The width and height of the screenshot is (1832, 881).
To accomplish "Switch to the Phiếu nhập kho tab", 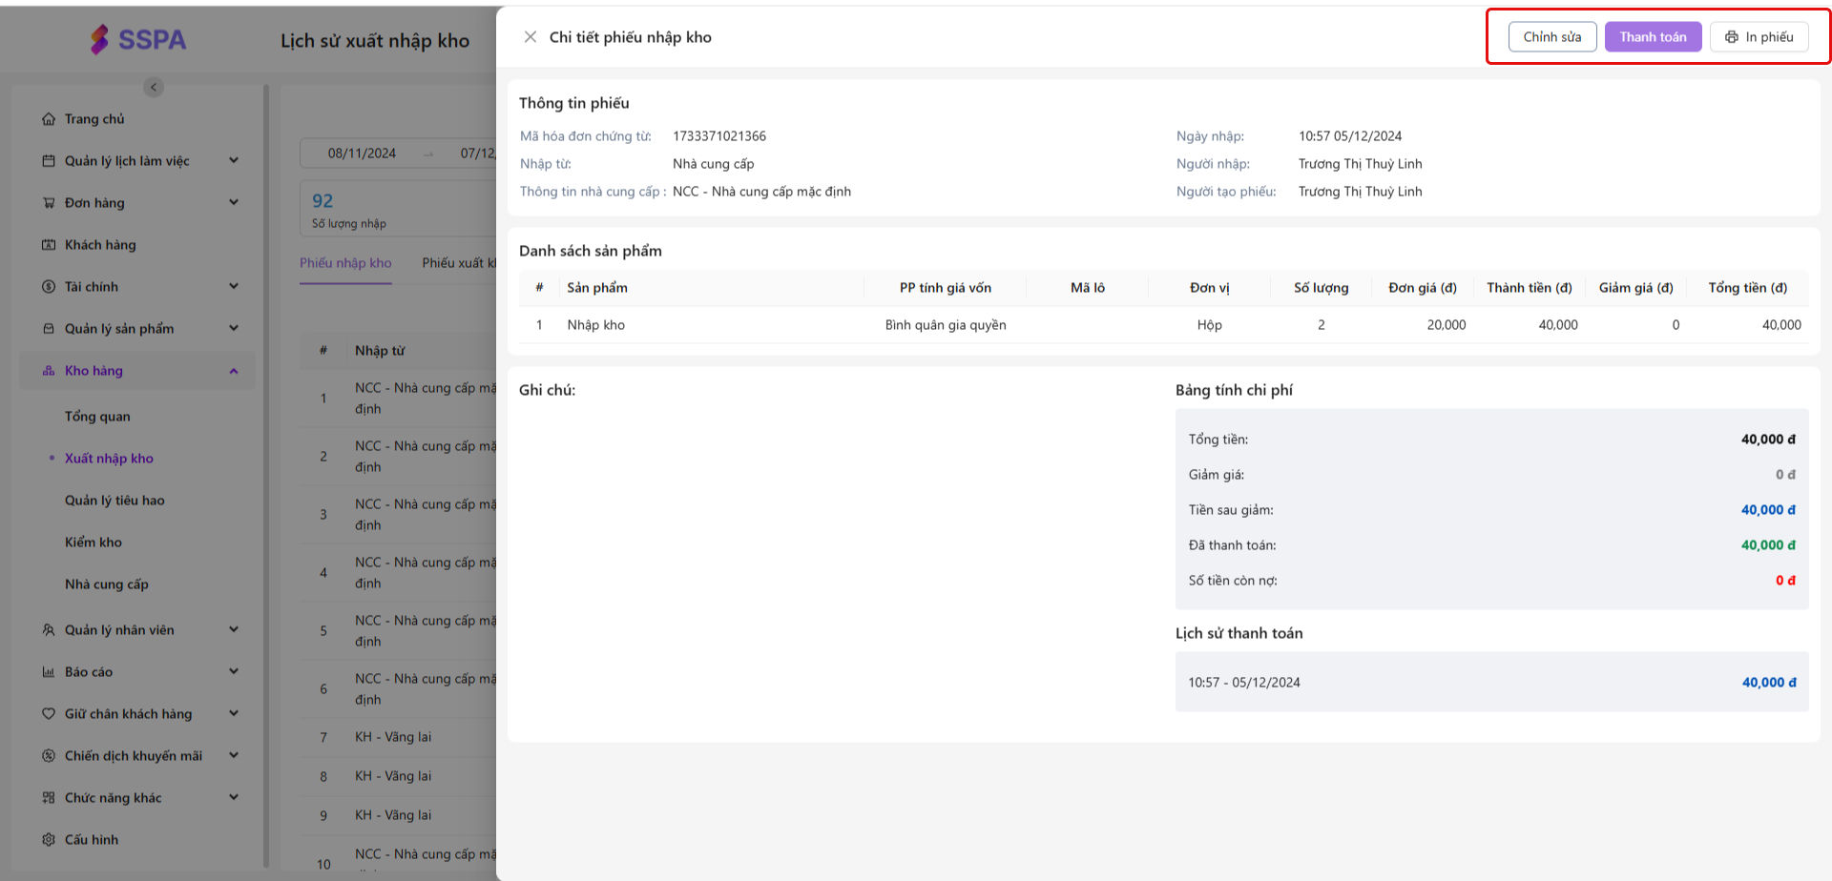I will point(345,263).
